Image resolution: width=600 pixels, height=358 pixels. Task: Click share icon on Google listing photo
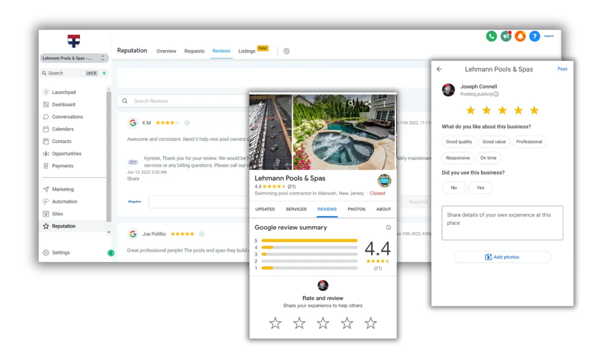(367, 103)
